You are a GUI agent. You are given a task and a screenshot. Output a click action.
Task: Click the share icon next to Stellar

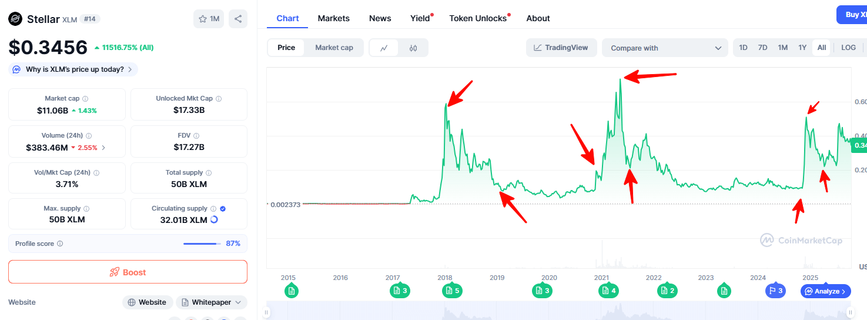coord(238,19)
